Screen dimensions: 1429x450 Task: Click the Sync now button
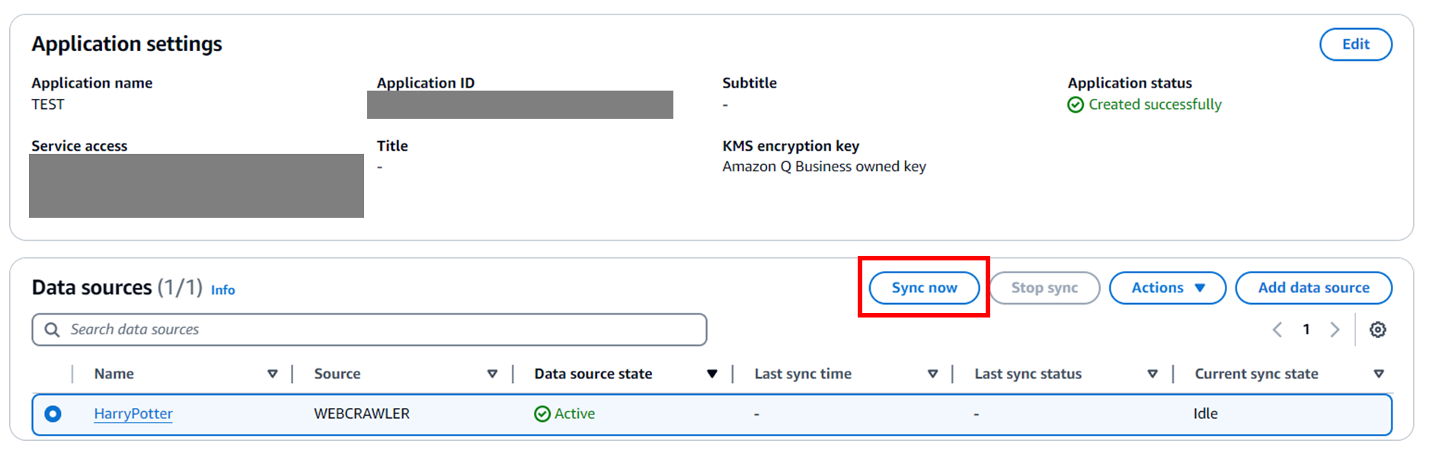click(924, 288)
